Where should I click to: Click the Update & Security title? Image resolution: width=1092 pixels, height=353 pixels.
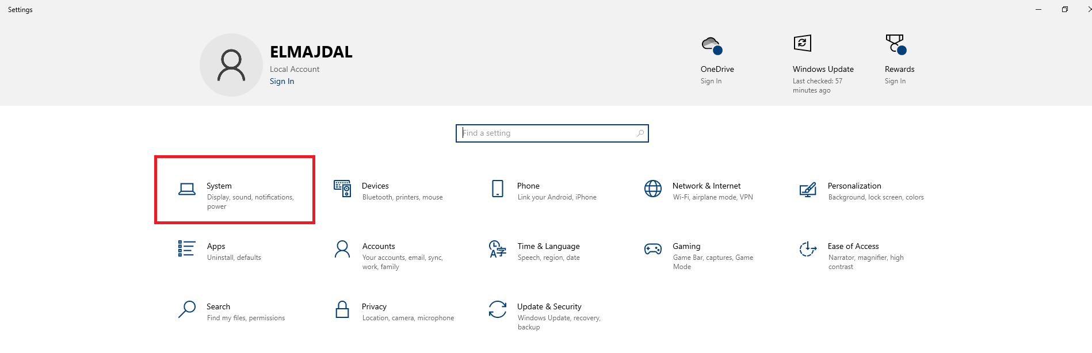coord(549,306)
